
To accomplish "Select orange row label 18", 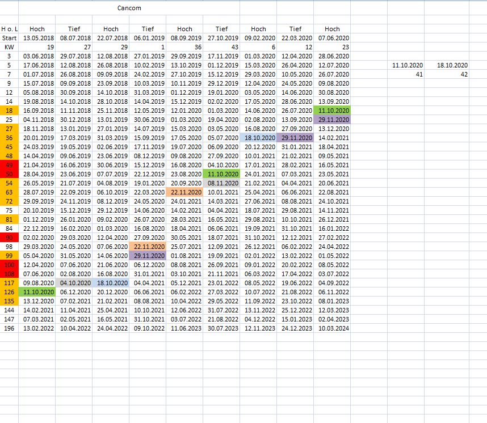I will coord(9,111).
